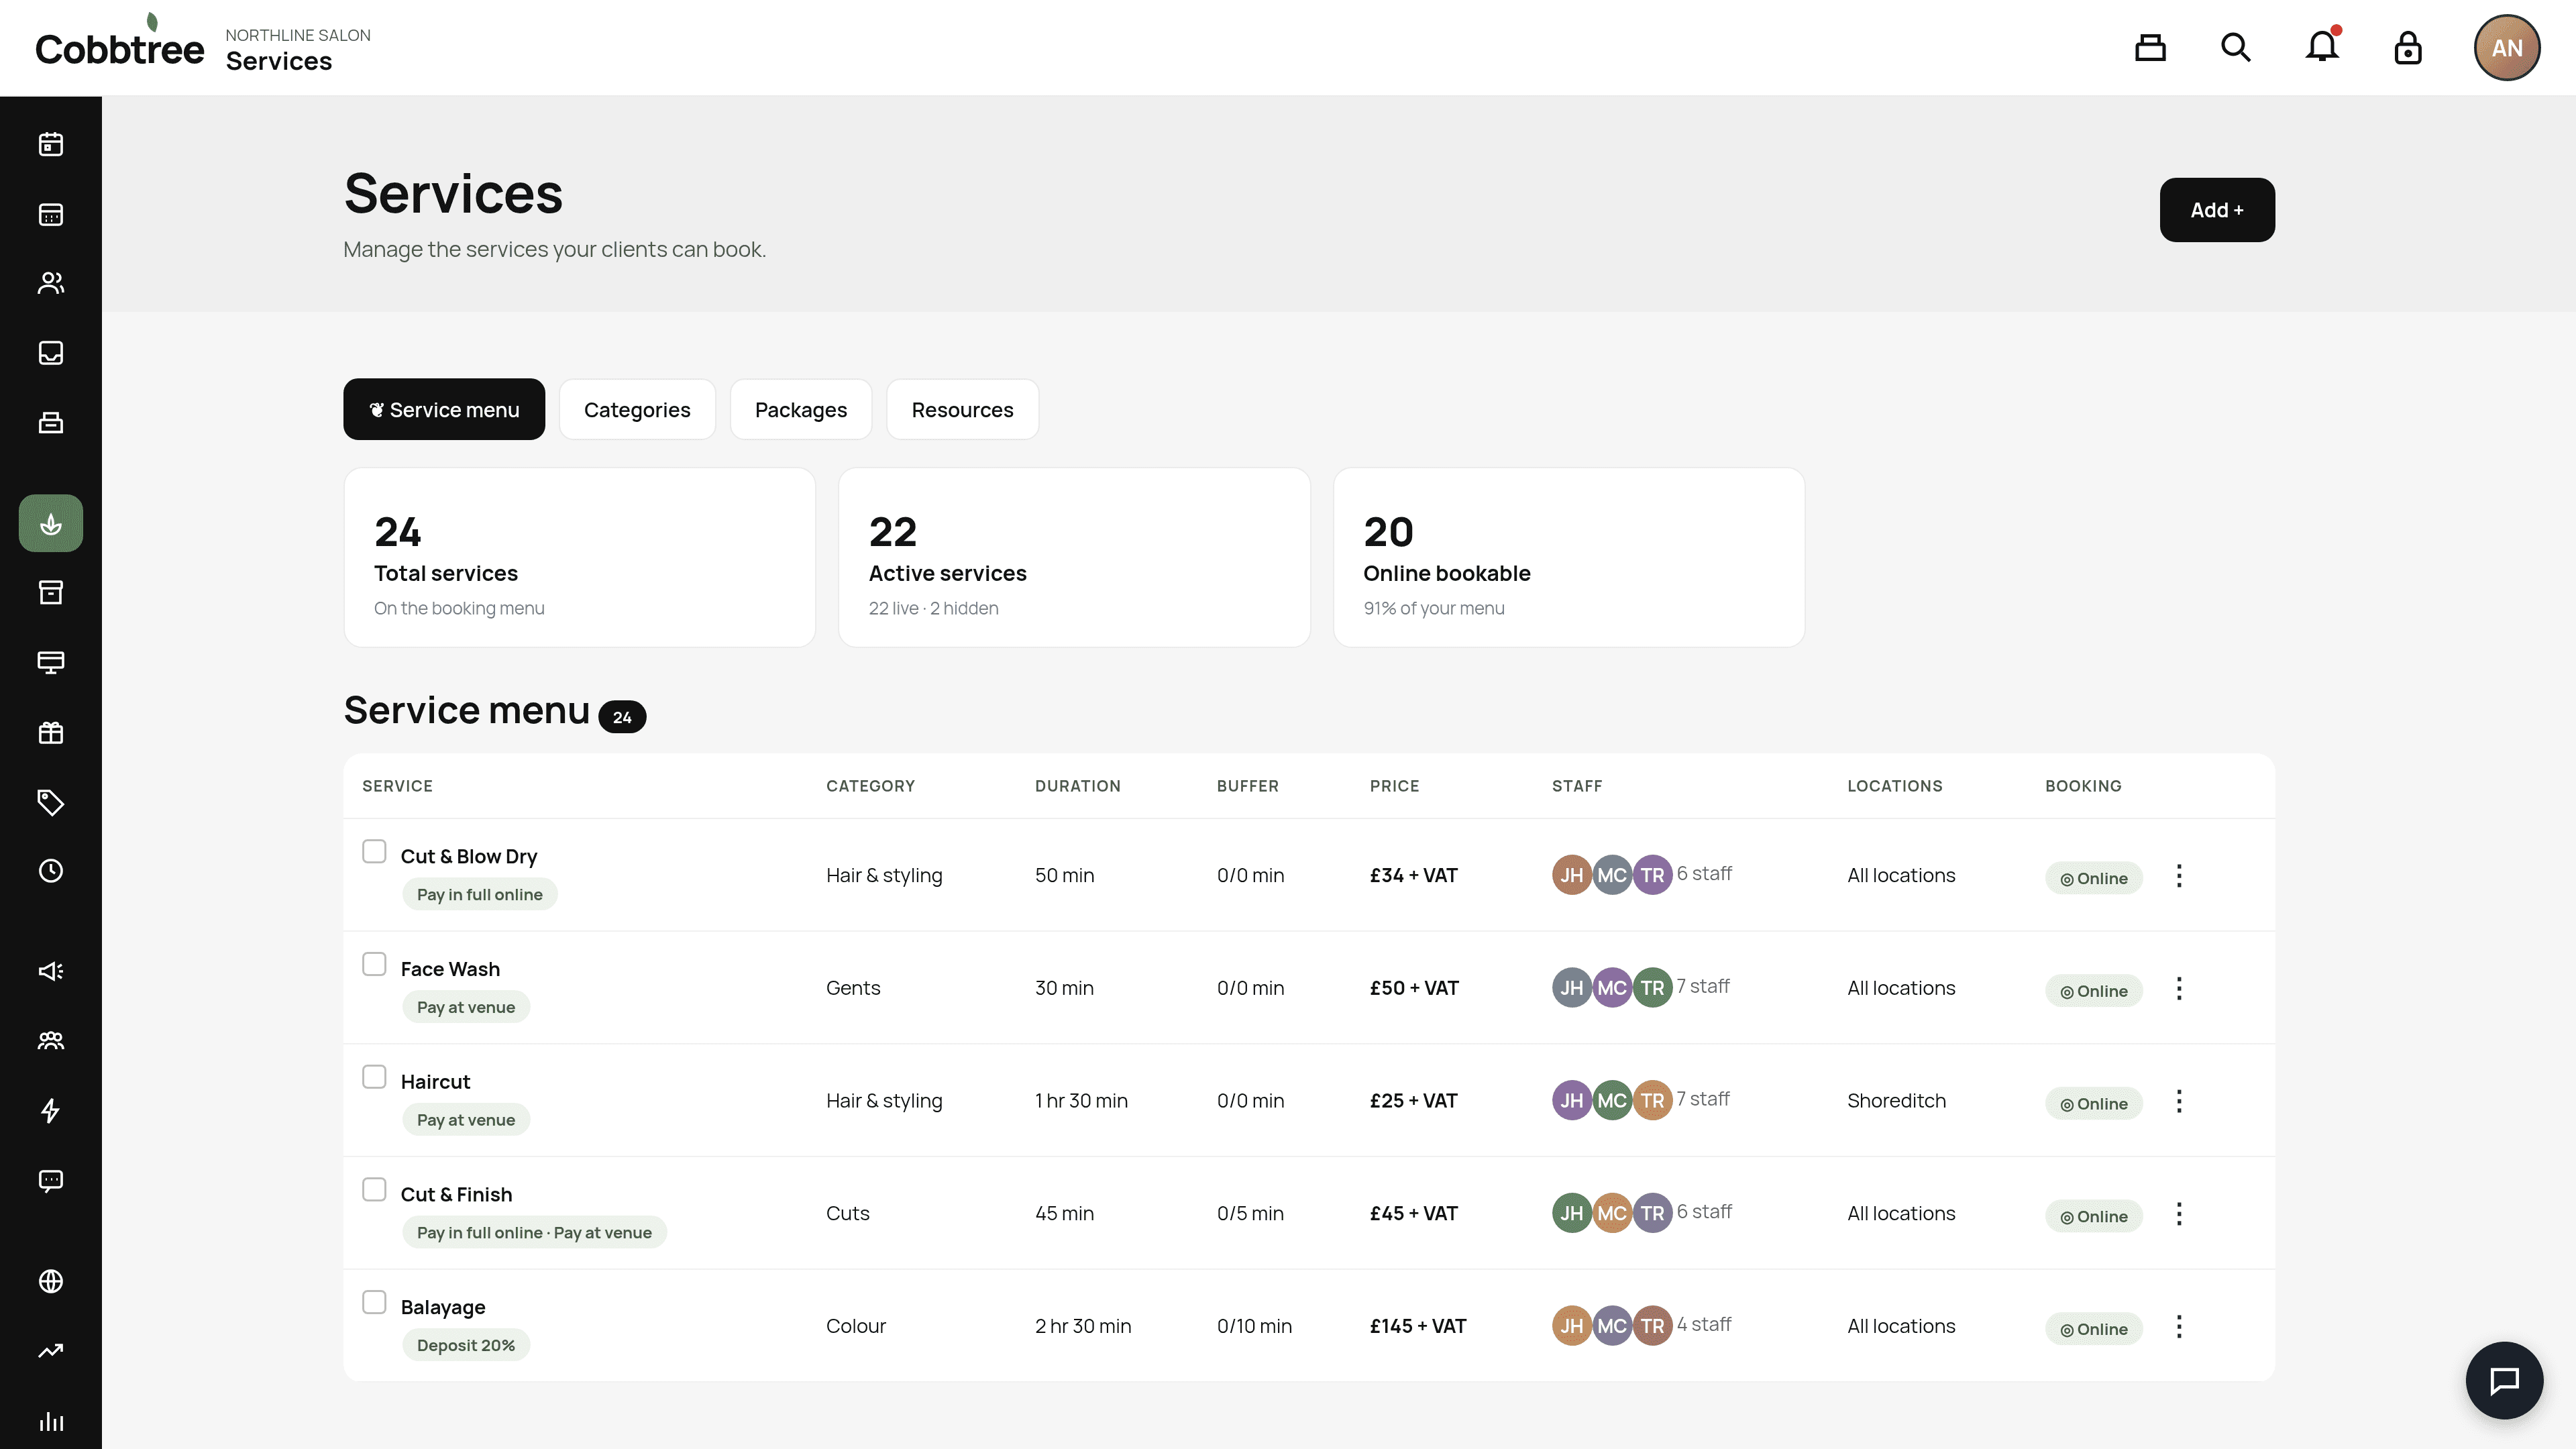
Task: Open the Cut & Blow Dry row options menu
Action: point(2179,876)
